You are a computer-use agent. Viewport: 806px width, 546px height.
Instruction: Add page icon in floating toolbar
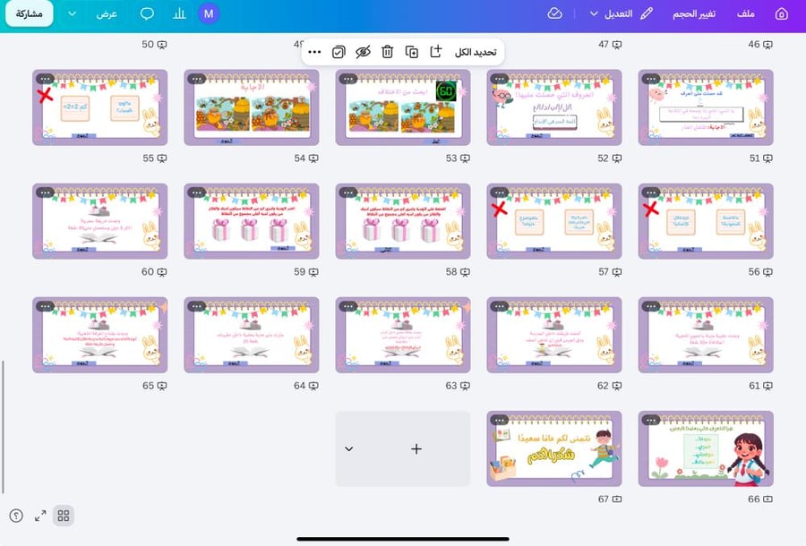pyautogui.click(x=436, y=52)
